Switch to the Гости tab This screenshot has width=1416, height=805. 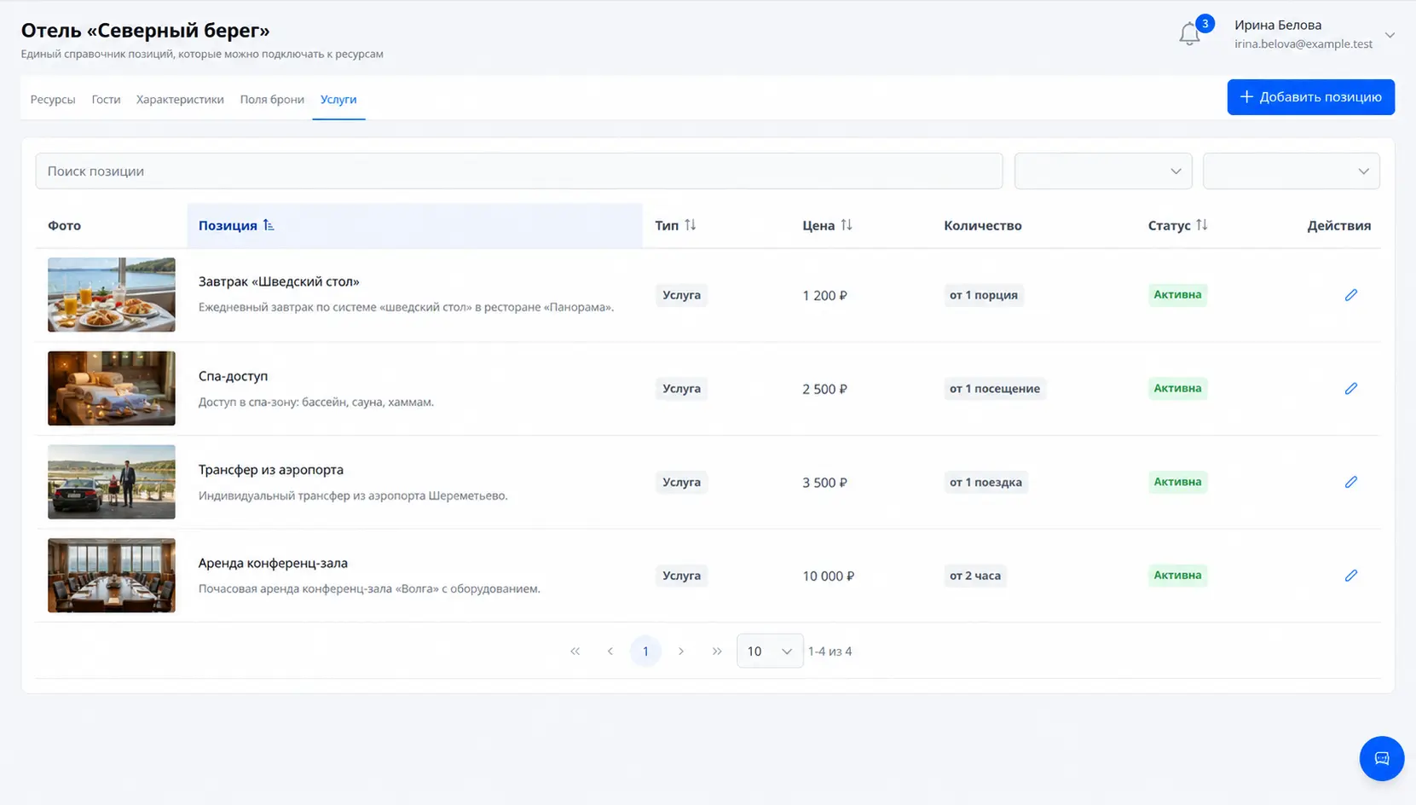pyautogui.click(x=106, y=100)
